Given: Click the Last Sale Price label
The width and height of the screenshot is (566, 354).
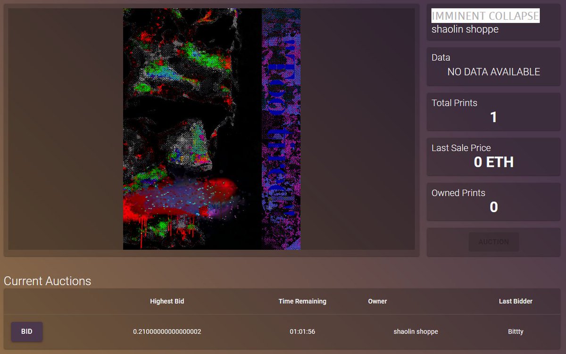Looking at the screenshot, I should pos(461,148).
